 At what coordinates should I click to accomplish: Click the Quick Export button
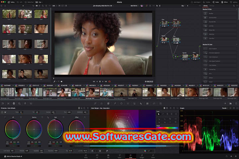[196, 2]
